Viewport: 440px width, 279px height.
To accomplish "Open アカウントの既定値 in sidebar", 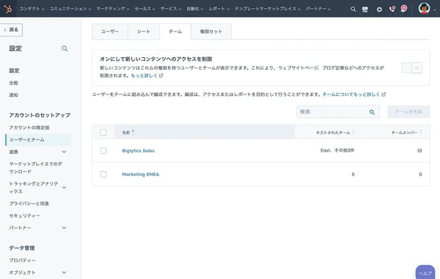I will (29, 127).
